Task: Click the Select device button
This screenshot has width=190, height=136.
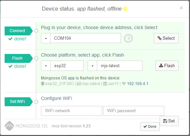Action: pos(166,38)
